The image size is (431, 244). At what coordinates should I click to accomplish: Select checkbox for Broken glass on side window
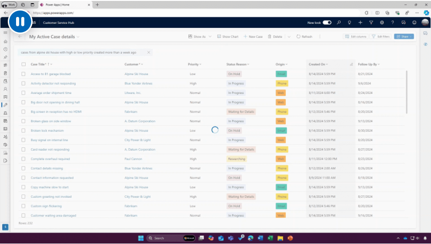(23, 121)
